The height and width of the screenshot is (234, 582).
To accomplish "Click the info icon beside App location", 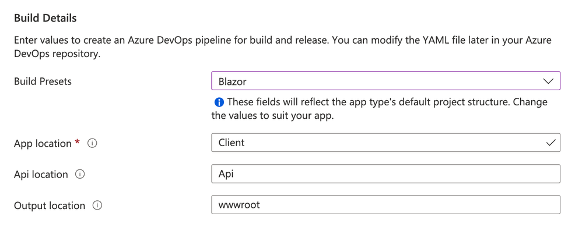I will [92, 143].
